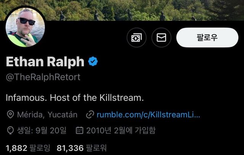This screenshot has height=155, width=244.
Task: Click the birthday text 생일: 9월 20일
Action: tap(42, 130)
